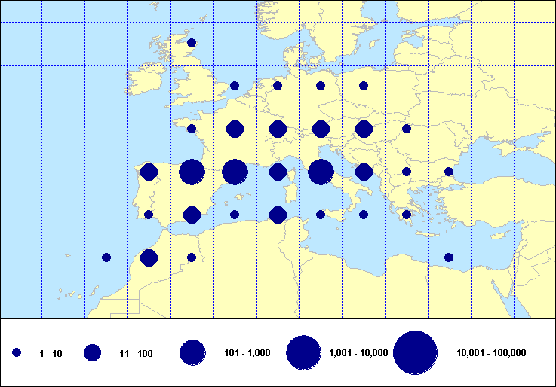Click the small dot over the Black Sea coast
The image size is (556, 387).
pyautogui.click(x=449, y=172)
